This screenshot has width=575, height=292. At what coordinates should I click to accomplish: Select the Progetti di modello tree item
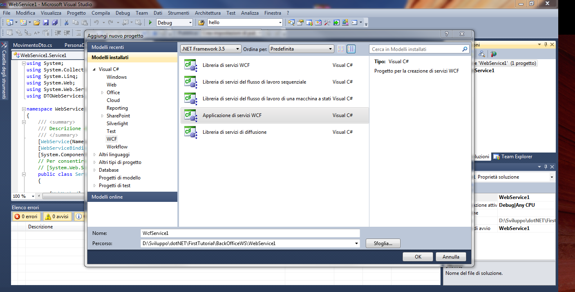click(x=120, y=178)
